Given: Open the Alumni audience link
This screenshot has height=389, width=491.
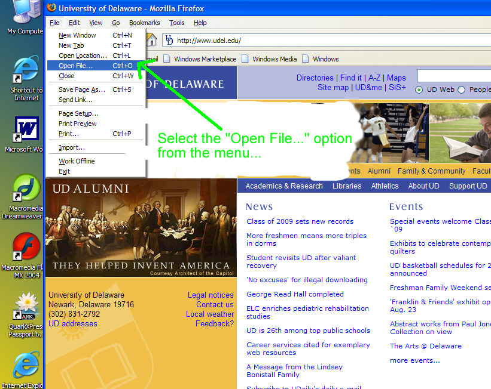Looking at the screenshot, I should tap(379, 171).
